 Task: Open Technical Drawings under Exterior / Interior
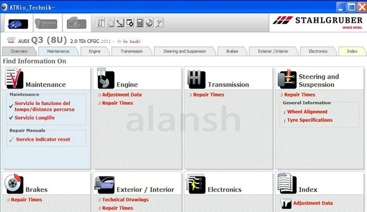[125, 200]
